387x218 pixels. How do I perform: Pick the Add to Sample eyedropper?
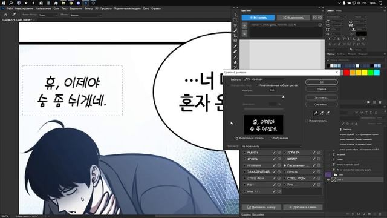tap(322, 113)
